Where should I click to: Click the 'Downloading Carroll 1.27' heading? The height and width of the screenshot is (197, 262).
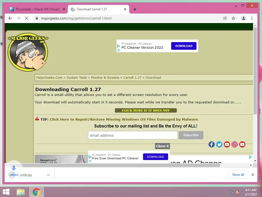tap(68, 89)
